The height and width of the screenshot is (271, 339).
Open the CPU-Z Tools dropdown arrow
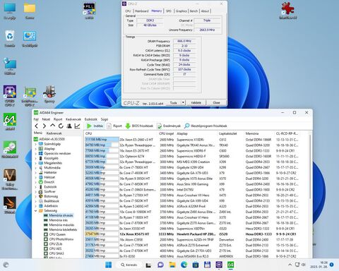(x=183, y=102)
